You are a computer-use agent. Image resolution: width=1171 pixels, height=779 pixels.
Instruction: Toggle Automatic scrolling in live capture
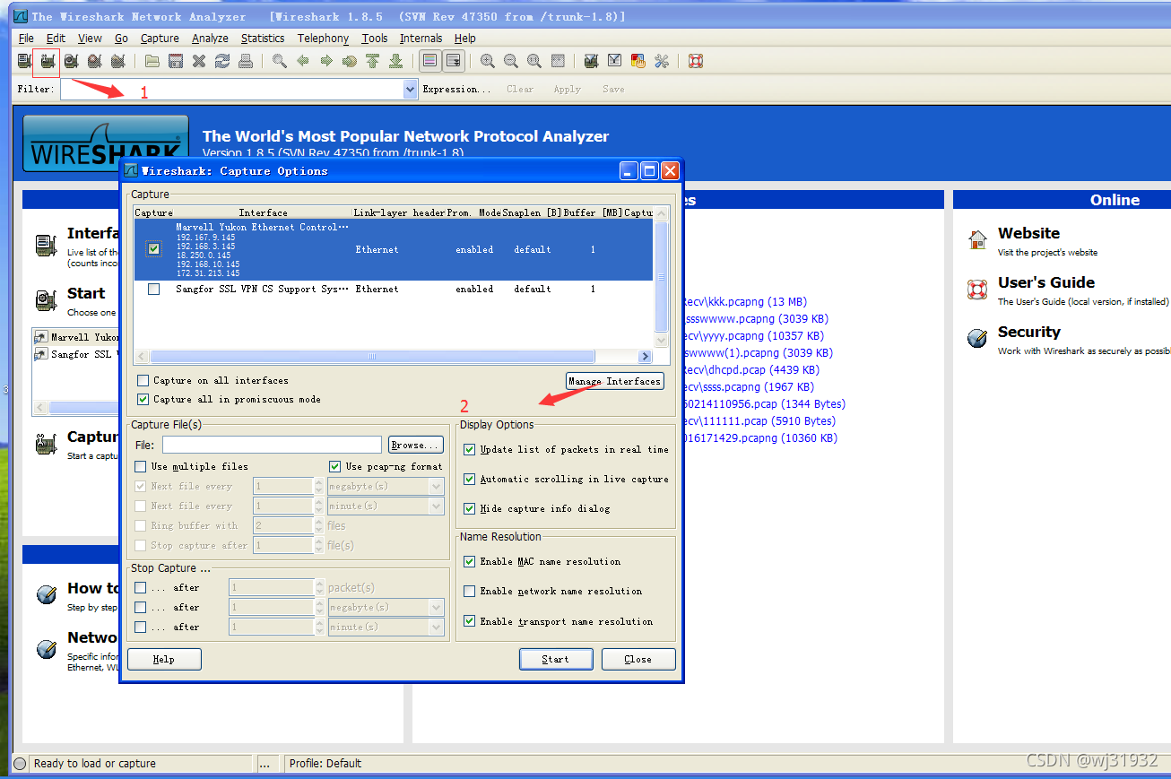469,479
